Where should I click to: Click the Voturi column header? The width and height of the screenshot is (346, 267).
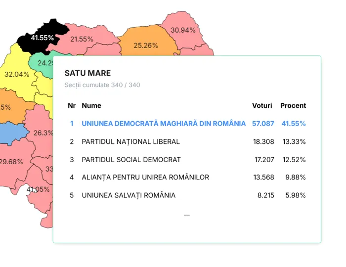tap(262, 106)
